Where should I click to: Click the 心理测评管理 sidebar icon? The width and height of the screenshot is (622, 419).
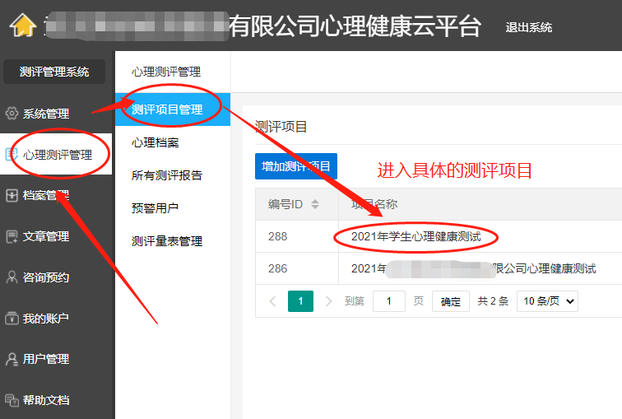tap(12, 154)
